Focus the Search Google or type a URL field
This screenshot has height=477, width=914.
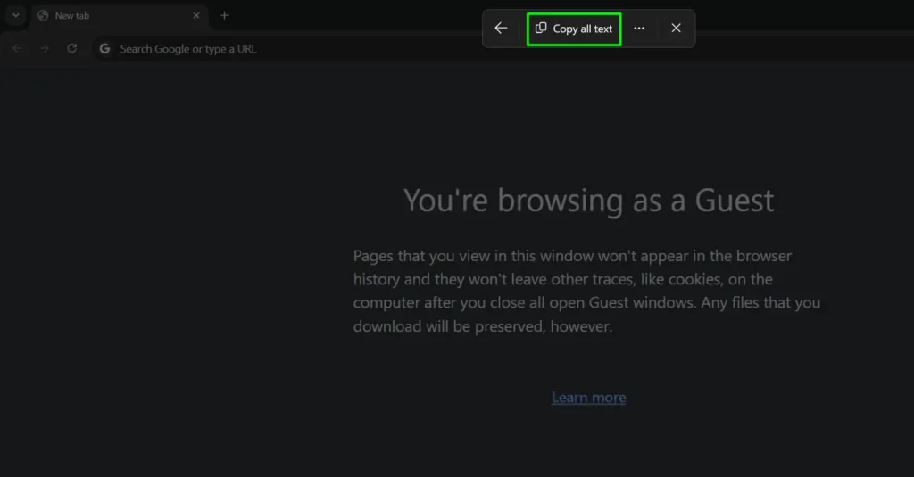pos(268,49)
